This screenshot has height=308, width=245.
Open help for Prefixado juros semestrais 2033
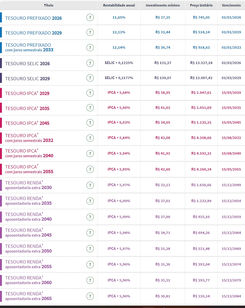click(90, 47)
